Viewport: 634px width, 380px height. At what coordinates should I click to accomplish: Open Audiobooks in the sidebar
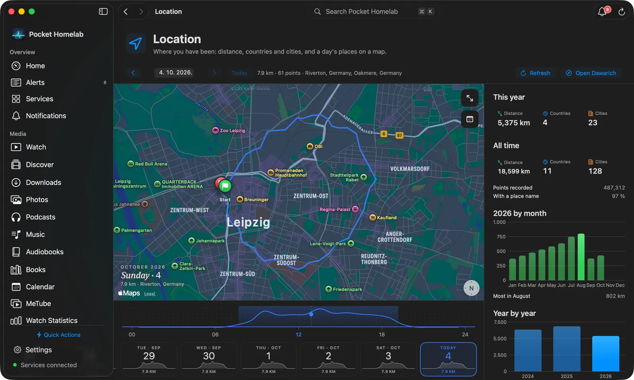coord(59,252)
